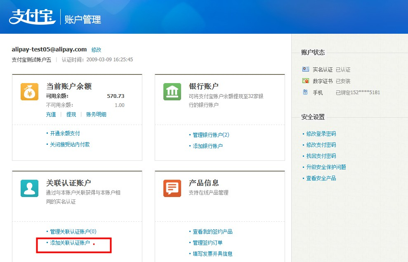This screenshot has width=408, height=262.
Task: Click the 账户管理 header title
Action: (x=83, y=20)
